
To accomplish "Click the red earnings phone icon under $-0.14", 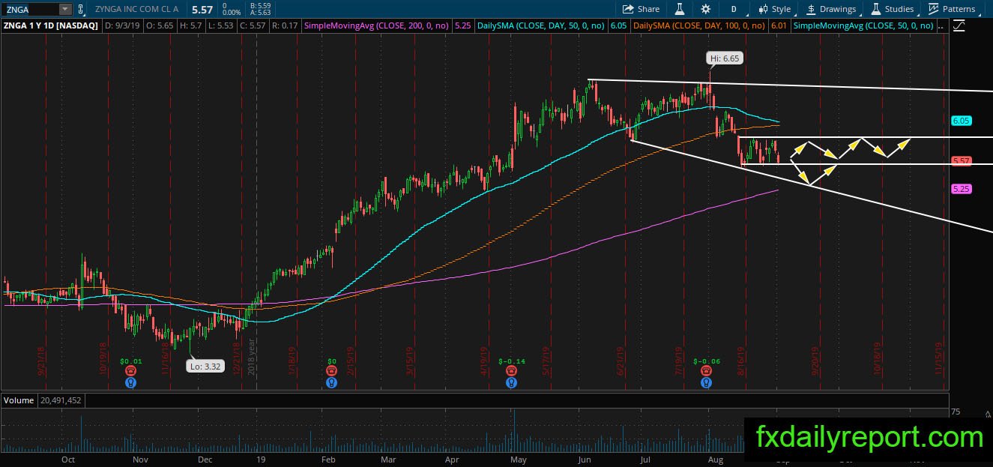I will pyautogui.click(x=511, y=370).
